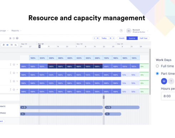Click the people icon beside the star
The height and width of the screenshot is (138, 175).
click(x=10, y=38)
